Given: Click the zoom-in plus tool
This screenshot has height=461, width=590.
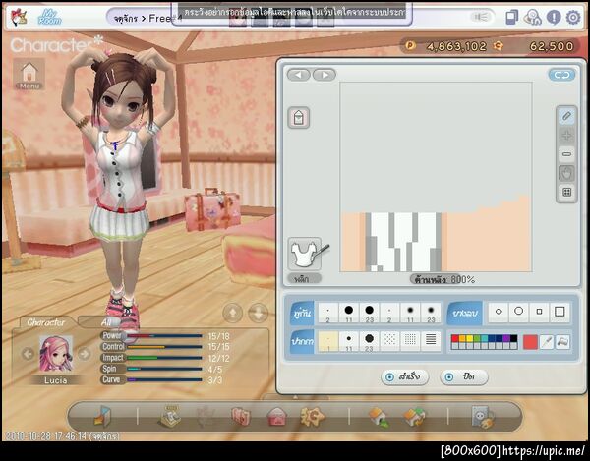Looking at the screenshot, I should [x=566, y=136].
